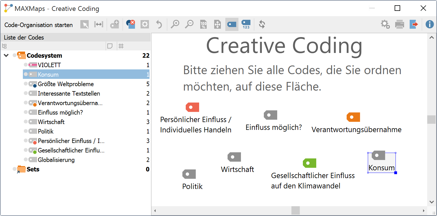437x216 pixels.
Task: Click the undo arrow icon
Action: [x=159, y=25]
